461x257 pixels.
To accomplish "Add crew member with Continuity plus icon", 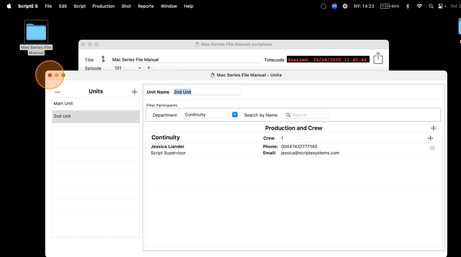I will 430,138.
